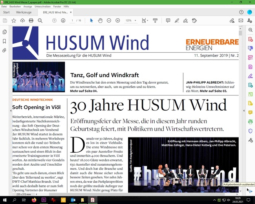Screen dimensions: 255x204
Task: Collapse the right pane with side triangle
Action: (244, 111)
